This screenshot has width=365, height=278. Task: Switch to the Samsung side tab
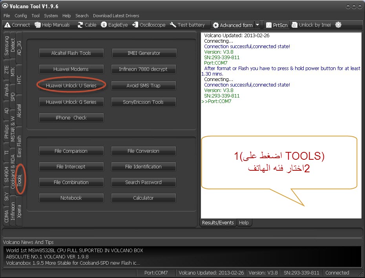[x=6, y=46]
